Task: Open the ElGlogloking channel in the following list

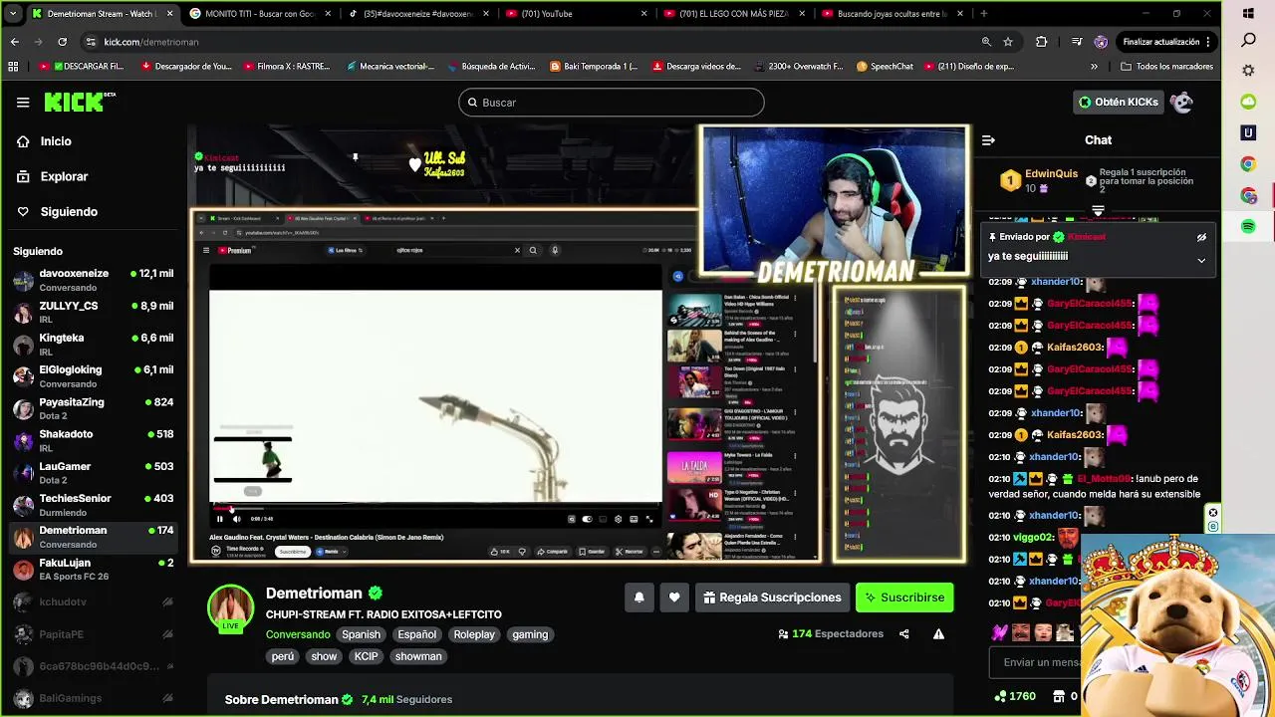Action: click(93, 376)
